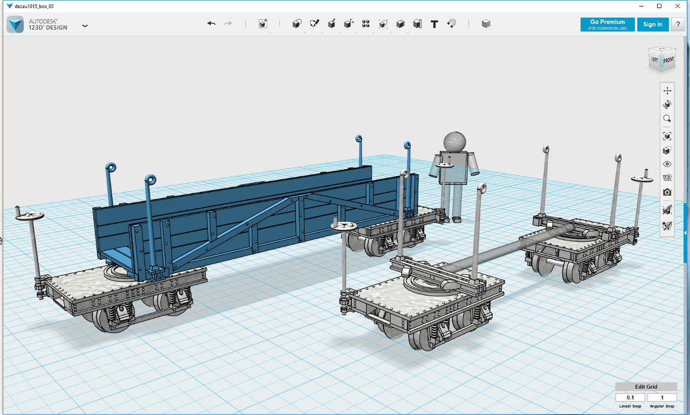Click the Edit Grid button
This screenshot has width=690, height=415.
646,386
